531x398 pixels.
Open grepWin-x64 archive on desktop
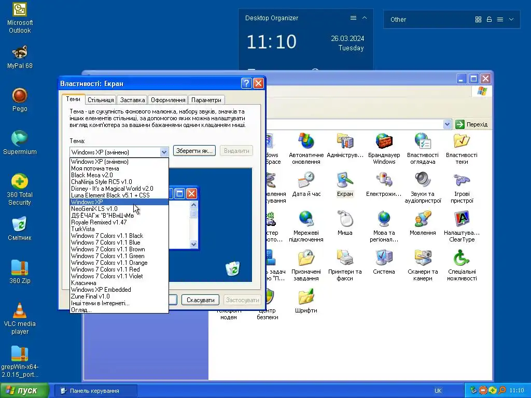point(20,361)
